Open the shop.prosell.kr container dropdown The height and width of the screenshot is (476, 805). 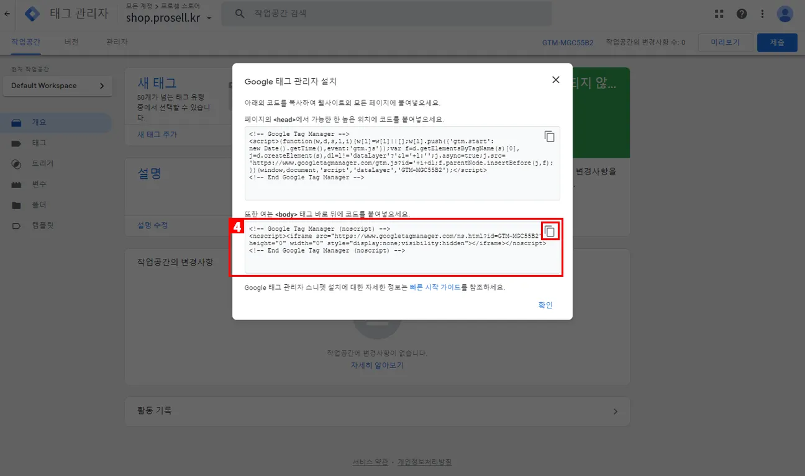click(169, 18)
